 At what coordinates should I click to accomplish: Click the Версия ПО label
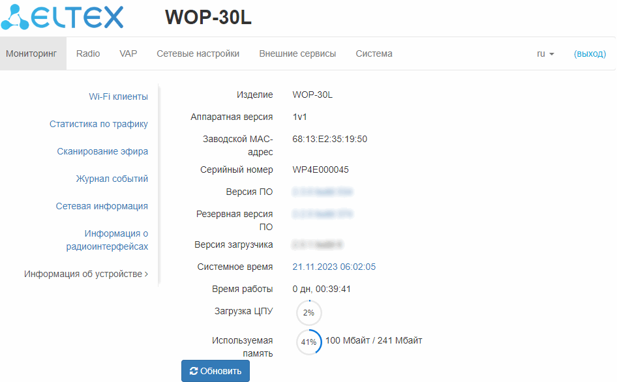pyautogui.click(x=249, y=192)
